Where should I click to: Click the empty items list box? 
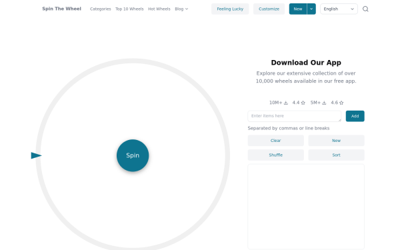tap(306, 207)
